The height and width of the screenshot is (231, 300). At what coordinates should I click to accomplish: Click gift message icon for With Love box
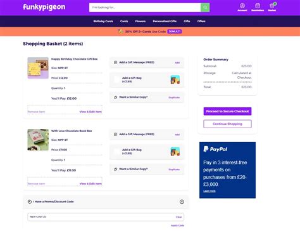[x=115, y=135]
